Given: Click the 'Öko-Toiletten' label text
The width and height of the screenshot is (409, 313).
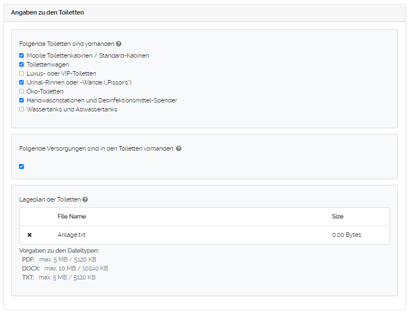Looking at the screenshot, I should click(x=45, y=91).
